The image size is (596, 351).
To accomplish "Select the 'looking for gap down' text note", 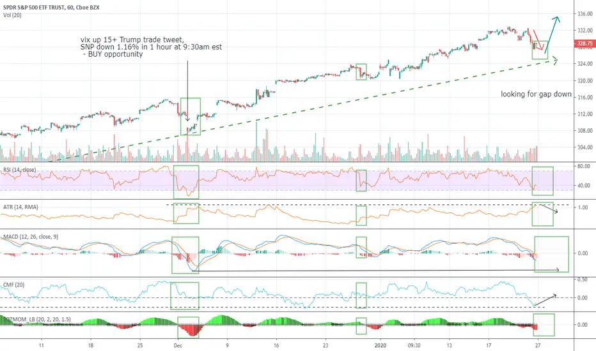I will 536,94.
